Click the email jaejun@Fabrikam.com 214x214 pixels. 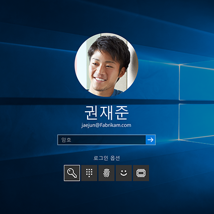106,125
